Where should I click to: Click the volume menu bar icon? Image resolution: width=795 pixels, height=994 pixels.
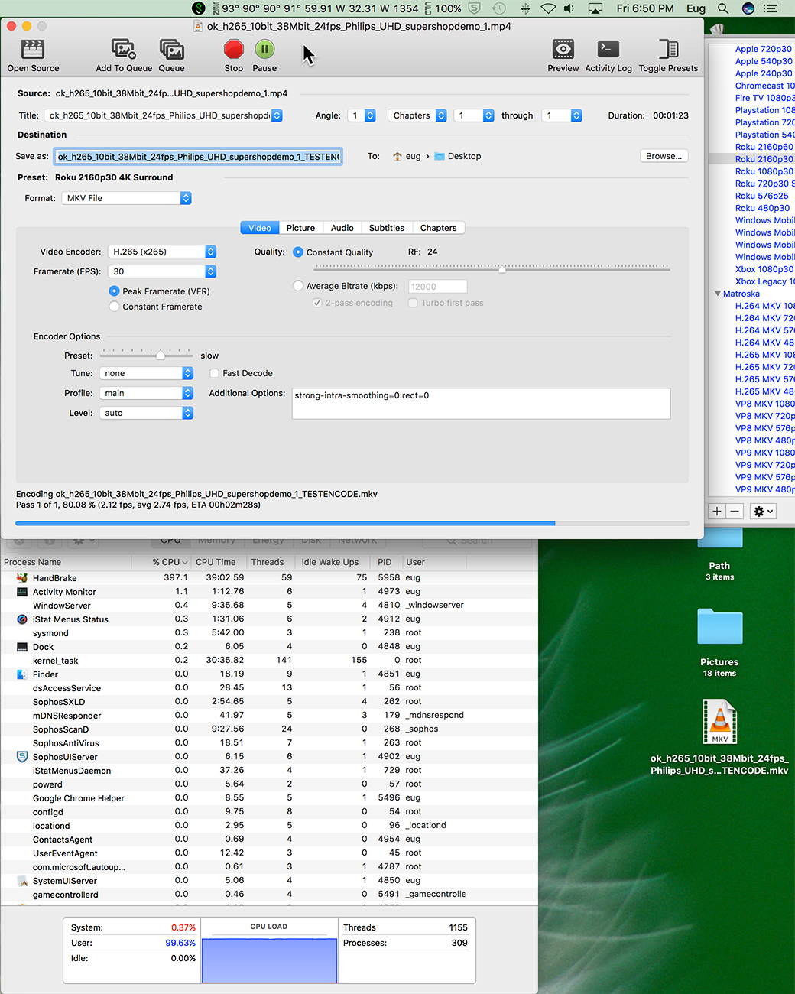pyautogui.click(x=569, y=8)
